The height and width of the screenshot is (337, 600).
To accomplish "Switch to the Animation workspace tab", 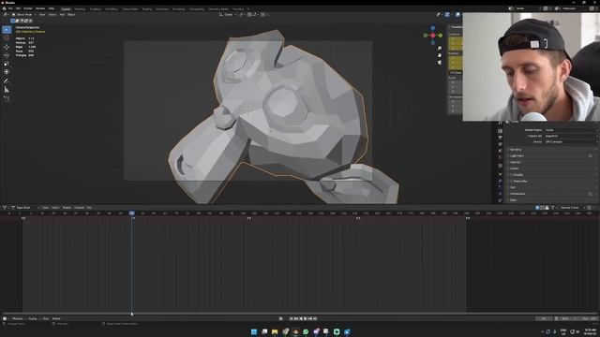I will [x=162, y=8].
